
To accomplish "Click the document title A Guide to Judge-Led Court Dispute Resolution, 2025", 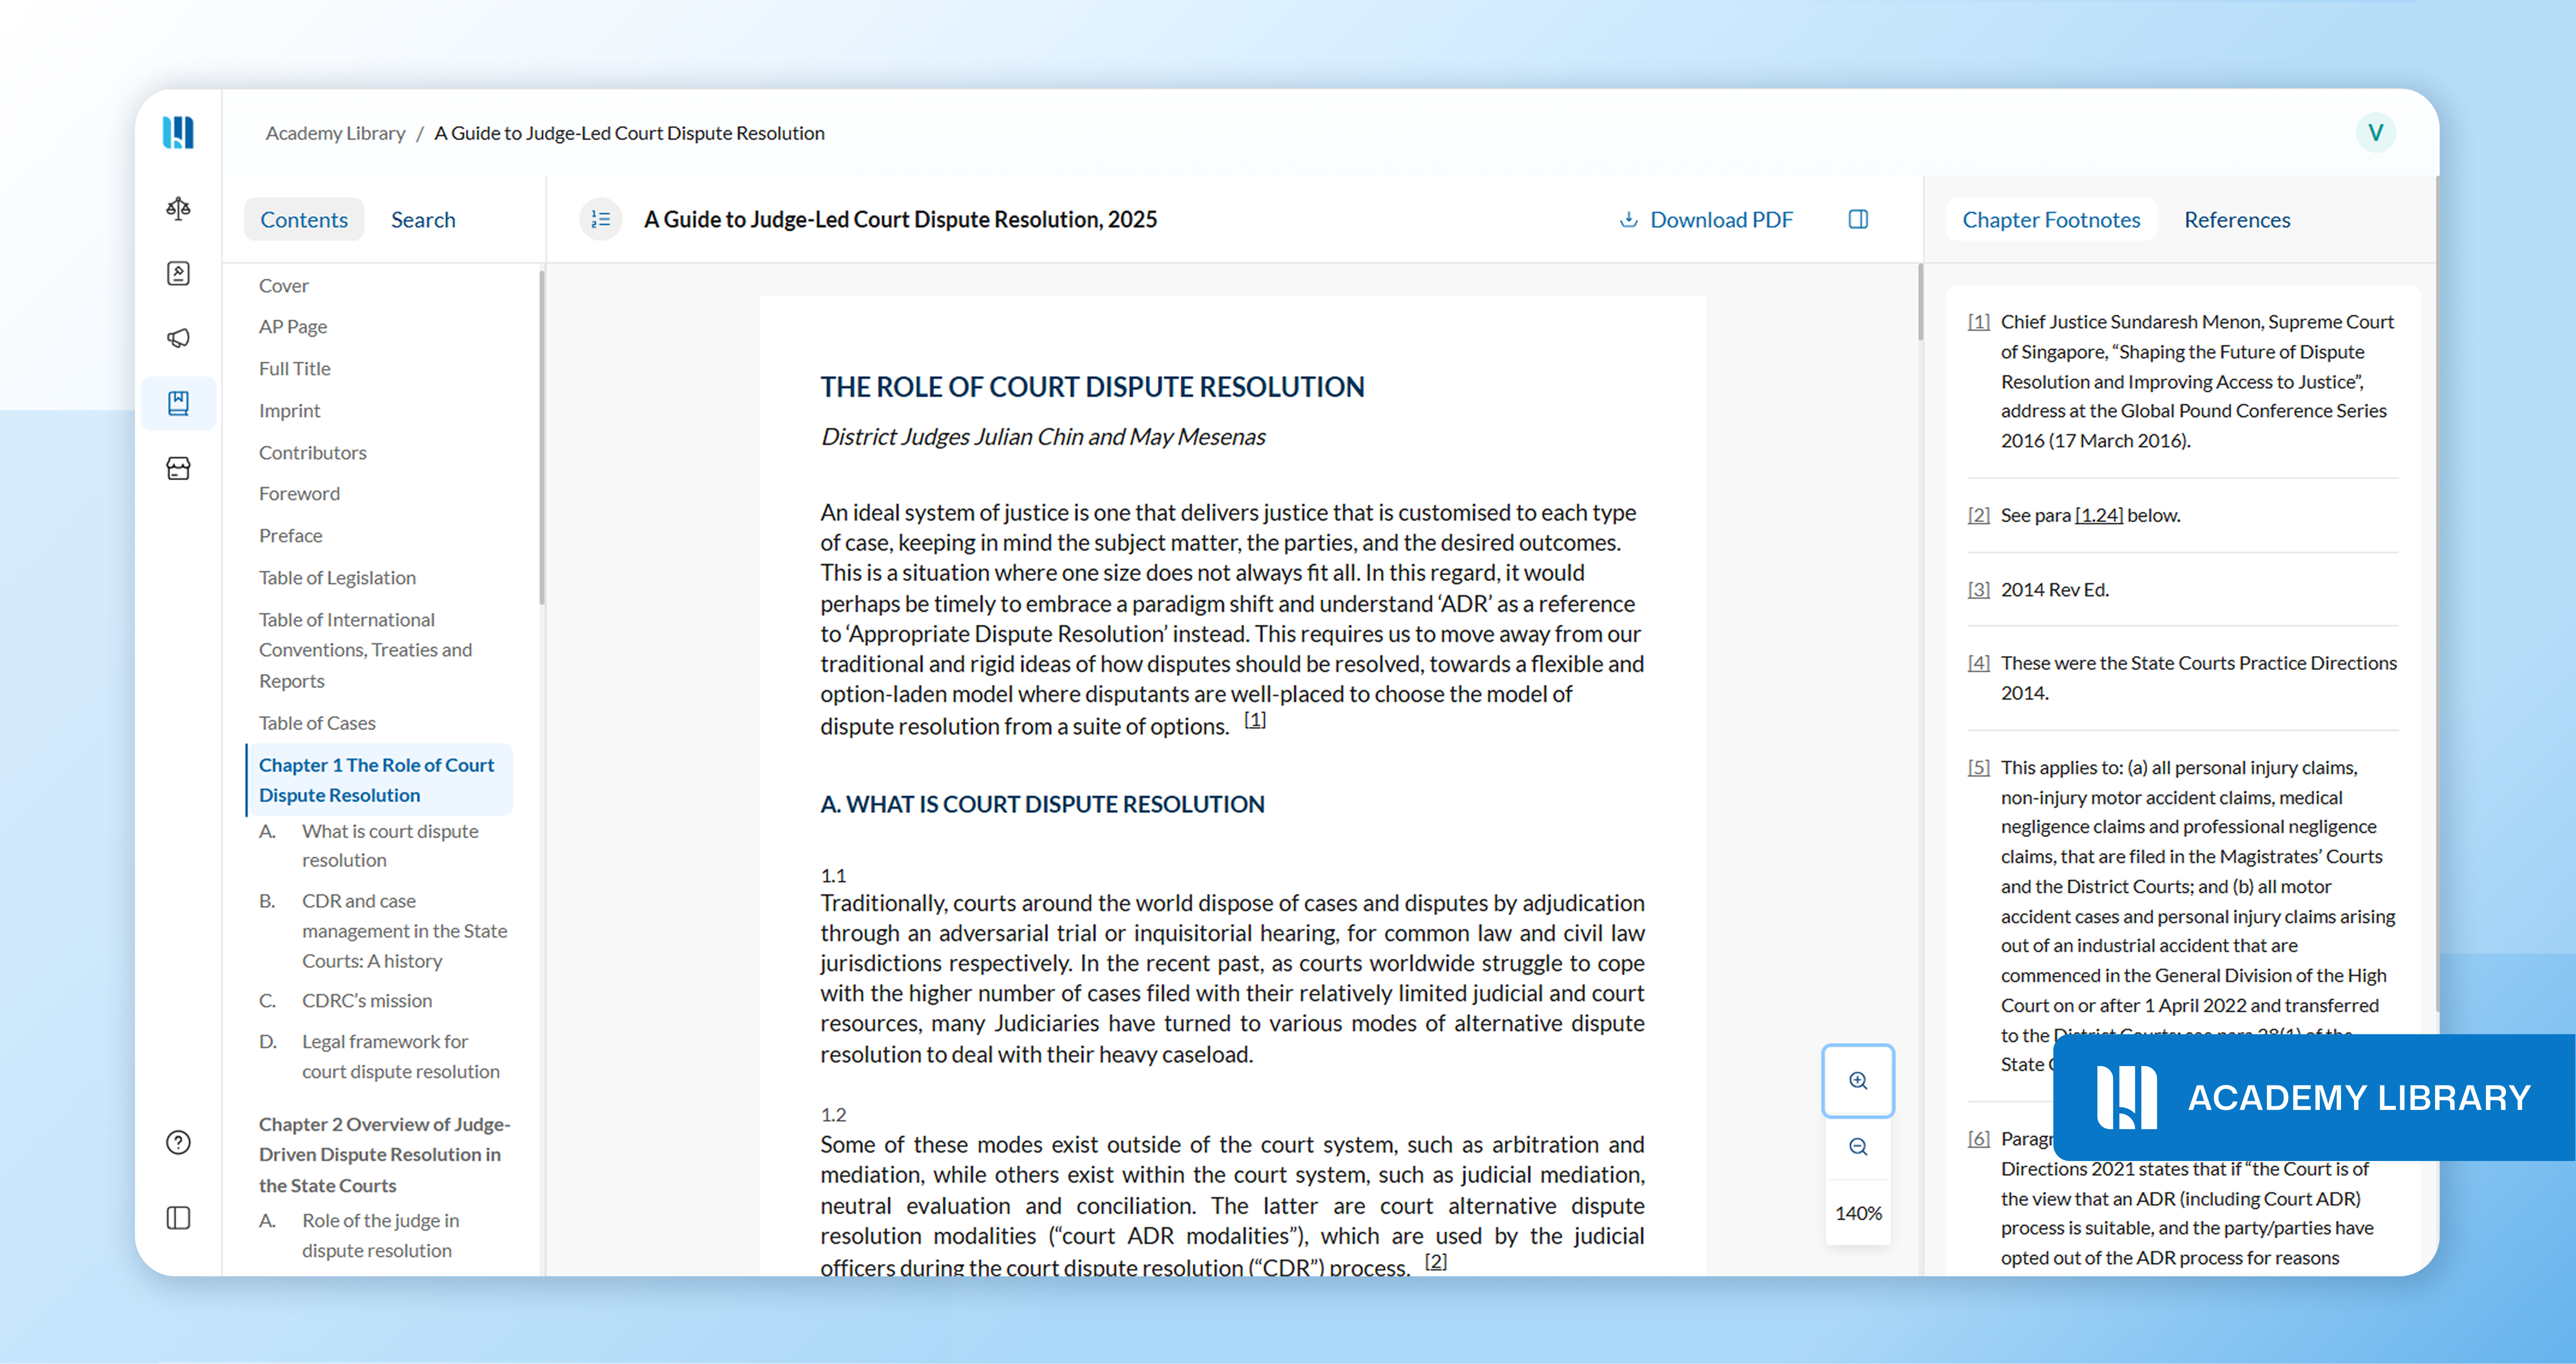I will pyautogui.click(x=900, y=219).
